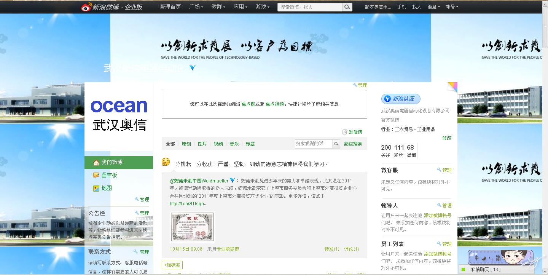Image resolution: width=548 pixels, height=275 pixels.
Task: Click the colorful page-corner fold icon
Action: pyautogui.click(x=452, y=87)
